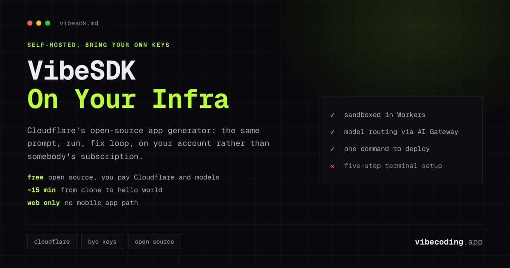Open the vibecoding.app link

tap(448, 242)
